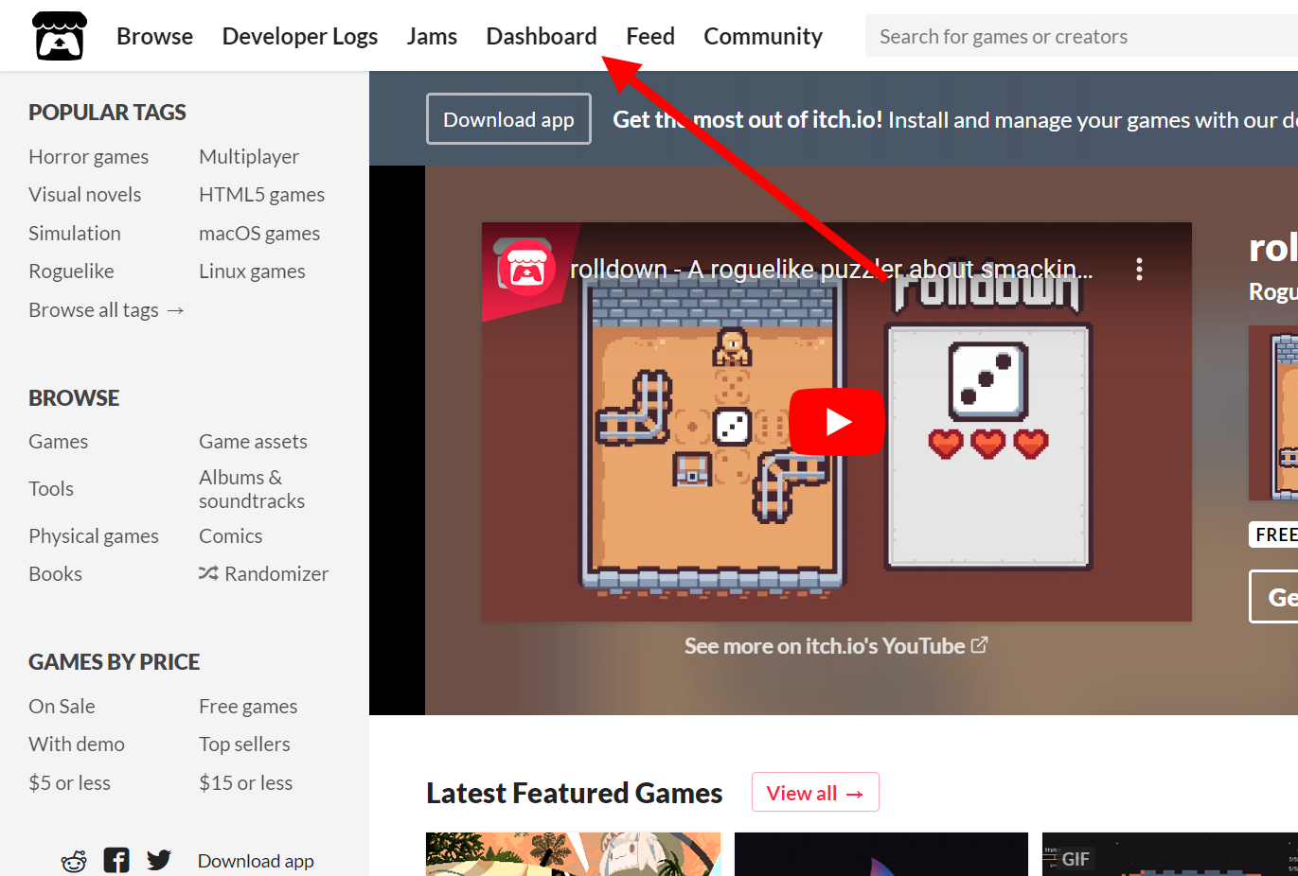The image size is (1298, 876).
Task: Open the Facebook social icon
Action: point(116,860)
